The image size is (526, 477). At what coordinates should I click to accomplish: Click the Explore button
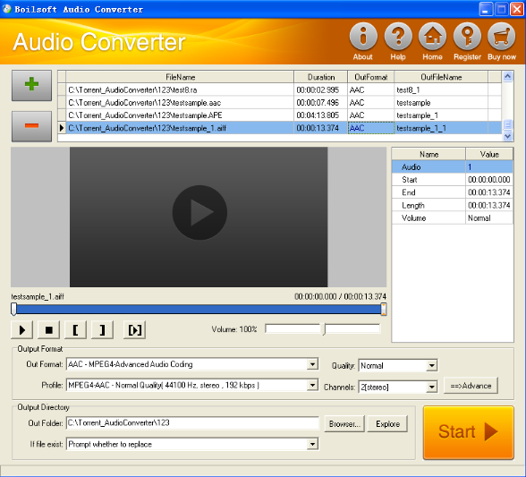387,424
